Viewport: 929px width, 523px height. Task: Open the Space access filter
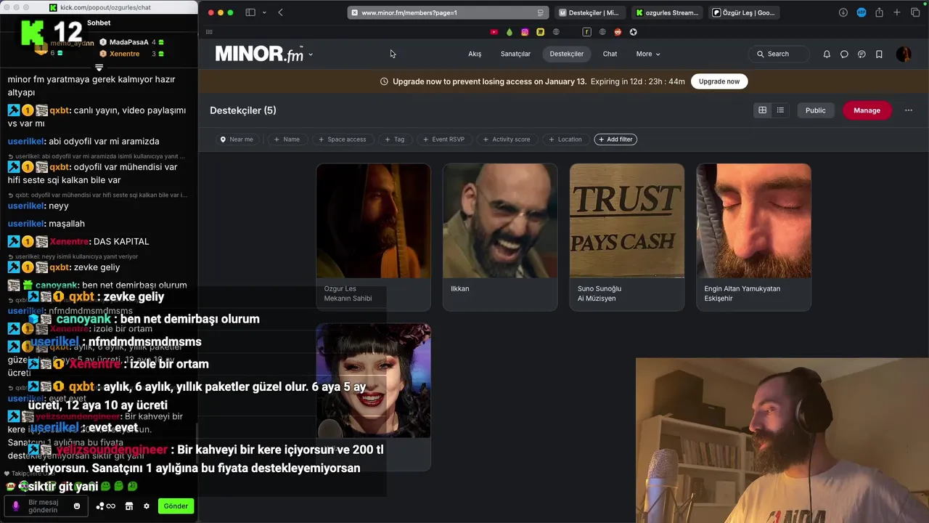pos(342,139)
